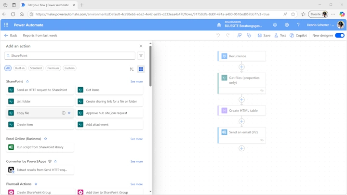Click the connection link icon on Get files
Viewport: 347px width, 195px height.
pyautogui.click(x=262, y=91)
